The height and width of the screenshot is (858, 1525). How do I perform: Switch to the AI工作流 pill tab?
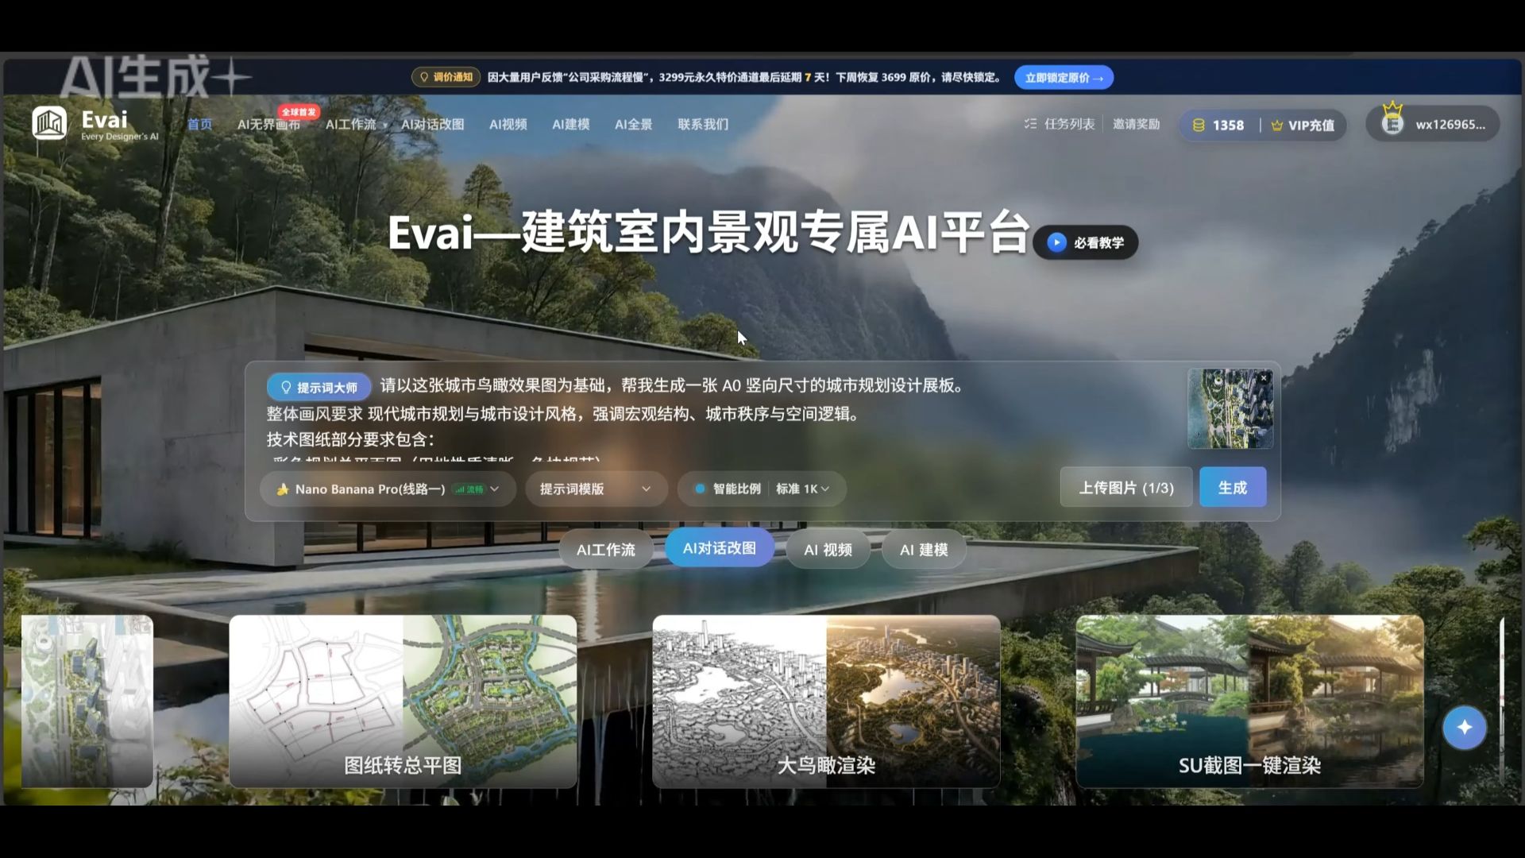[605, 550]
